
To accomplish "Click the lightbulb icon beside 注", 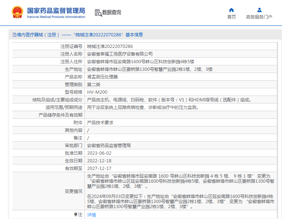I will [x=76, y=214].
